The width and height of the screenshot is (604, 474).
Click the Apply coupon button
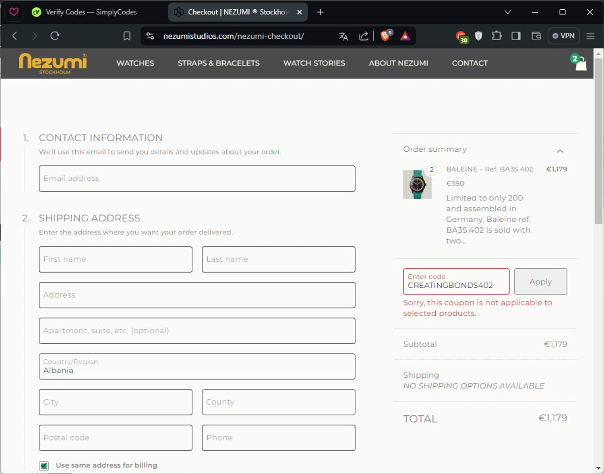click(540, 281)
